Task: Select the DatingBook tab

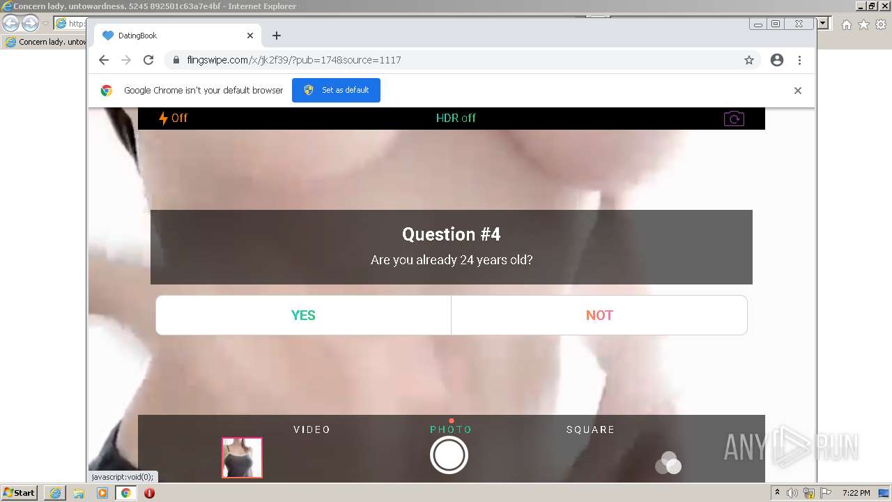Action: (x=178, y=36)
